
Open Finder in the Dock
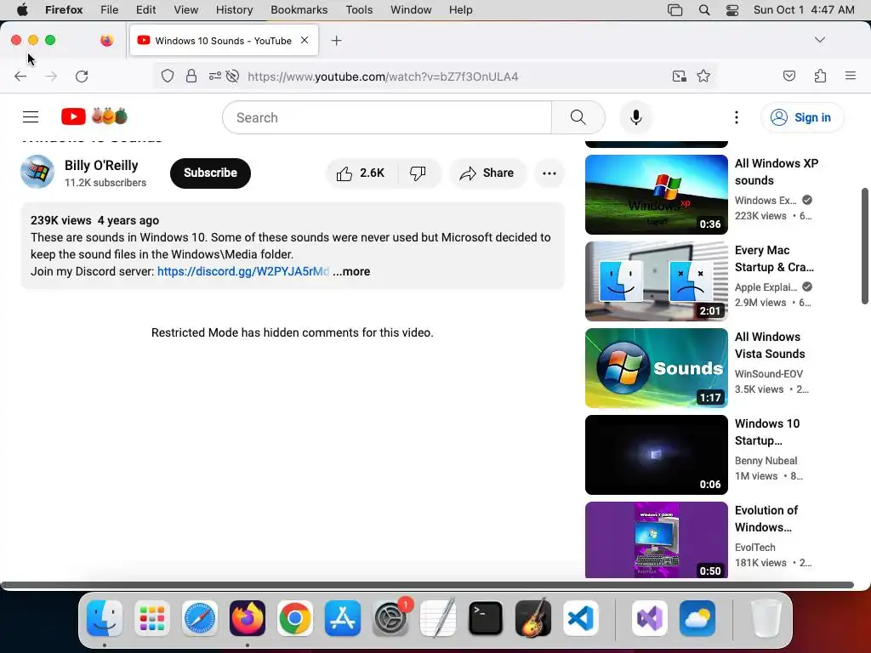[x=105, y=618]
